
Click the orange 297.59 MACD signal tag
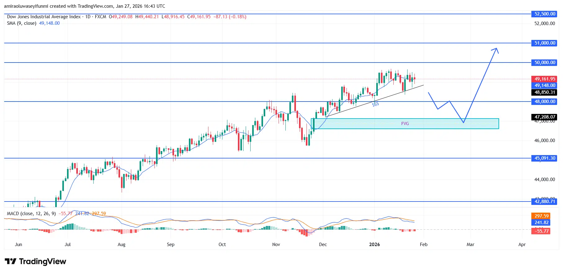click(541, 216)
